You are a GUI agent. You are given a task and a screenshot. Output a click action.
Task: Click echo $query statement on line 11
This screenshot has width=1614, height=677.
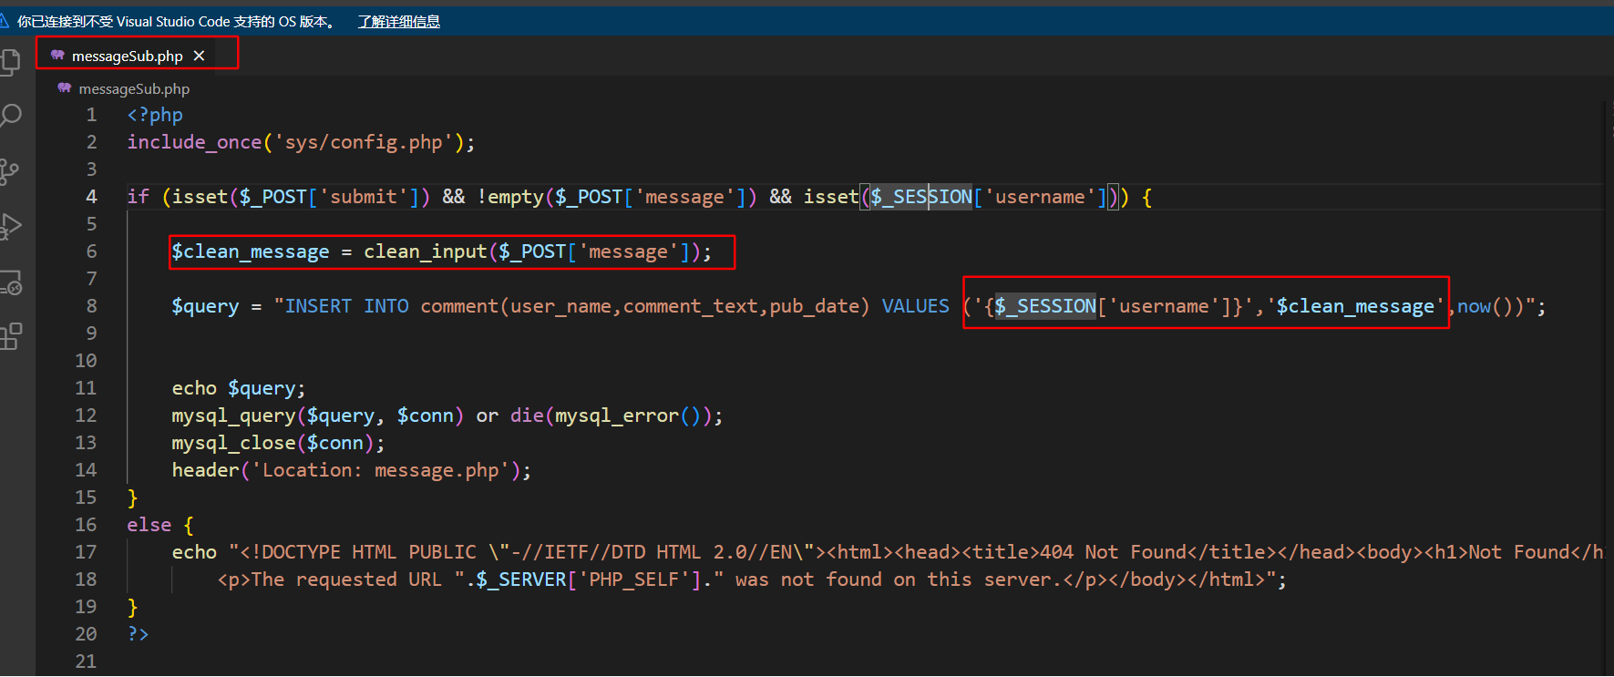point(239,388)
